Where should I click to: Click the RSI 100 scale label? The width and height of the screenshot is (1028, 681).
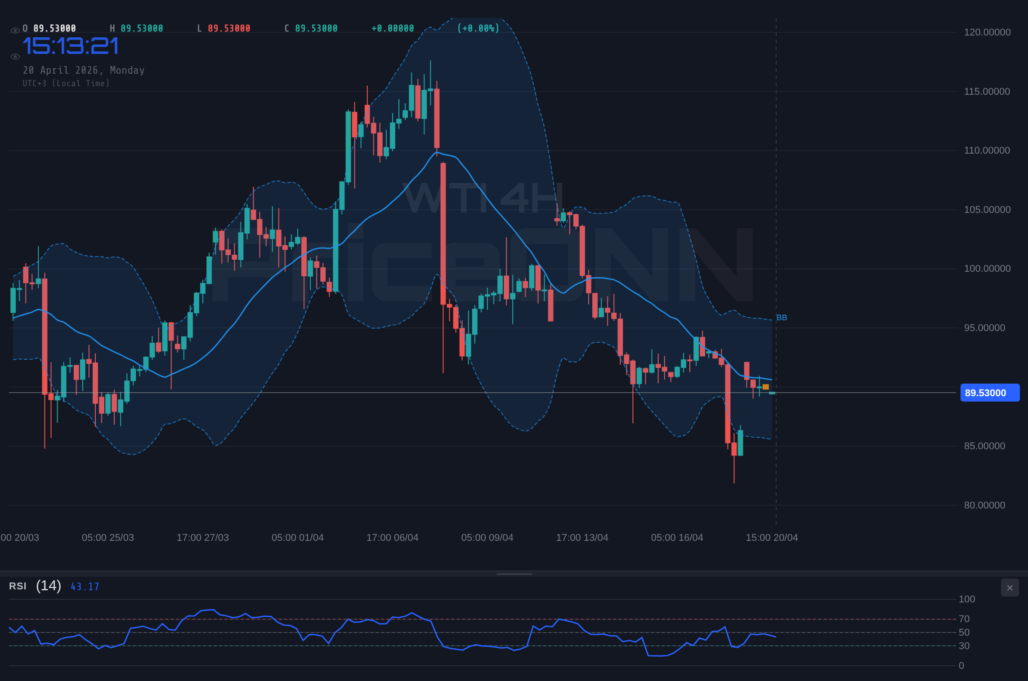(967, 599)
